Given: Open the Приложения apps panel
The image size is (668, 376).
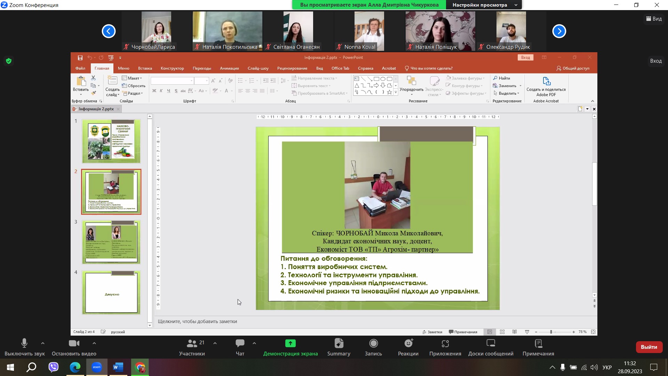Looking at the screenshot, I should pos(445,344).
